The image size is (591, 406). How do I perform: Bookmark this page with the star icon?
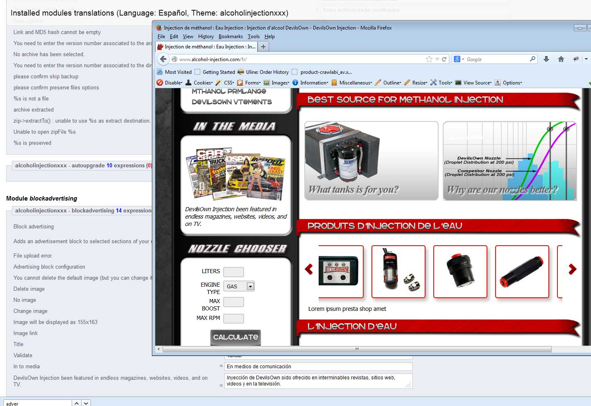[429, 59]
